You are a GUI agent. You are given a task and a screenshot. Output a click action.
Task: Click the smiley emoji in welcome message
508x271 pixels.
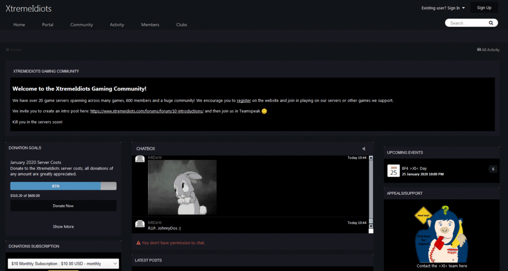click(264, 111)
